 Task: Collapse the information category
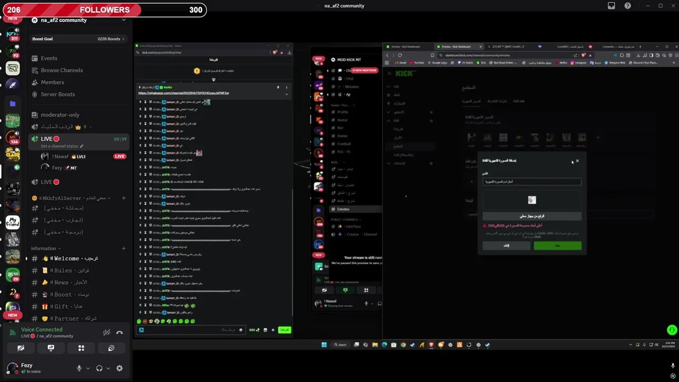click(x=46, y=248)
